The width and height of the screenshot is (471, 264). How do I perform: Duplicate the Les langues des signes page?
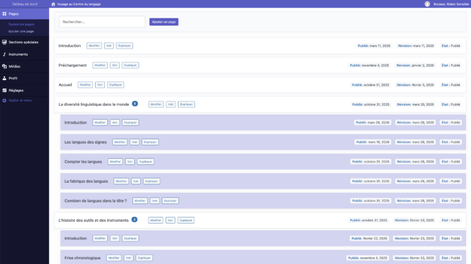pyautogui.click(x=150, y=142)
